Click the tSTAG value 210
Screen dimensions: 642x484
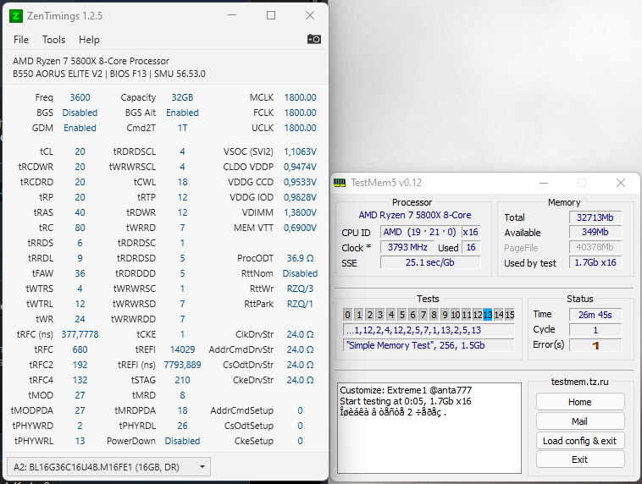182,380
